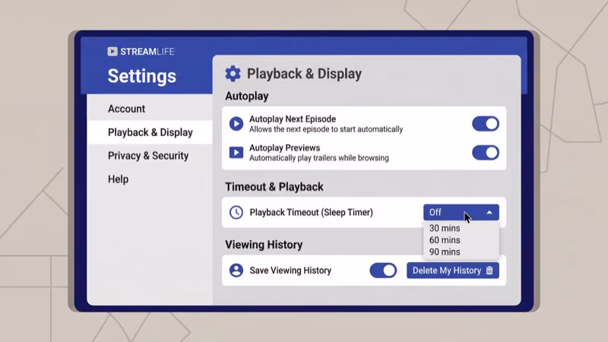Click the STREAMLIFE brand name
The image size is (608, 342).
pyautogui.click(x=147, y=52)
